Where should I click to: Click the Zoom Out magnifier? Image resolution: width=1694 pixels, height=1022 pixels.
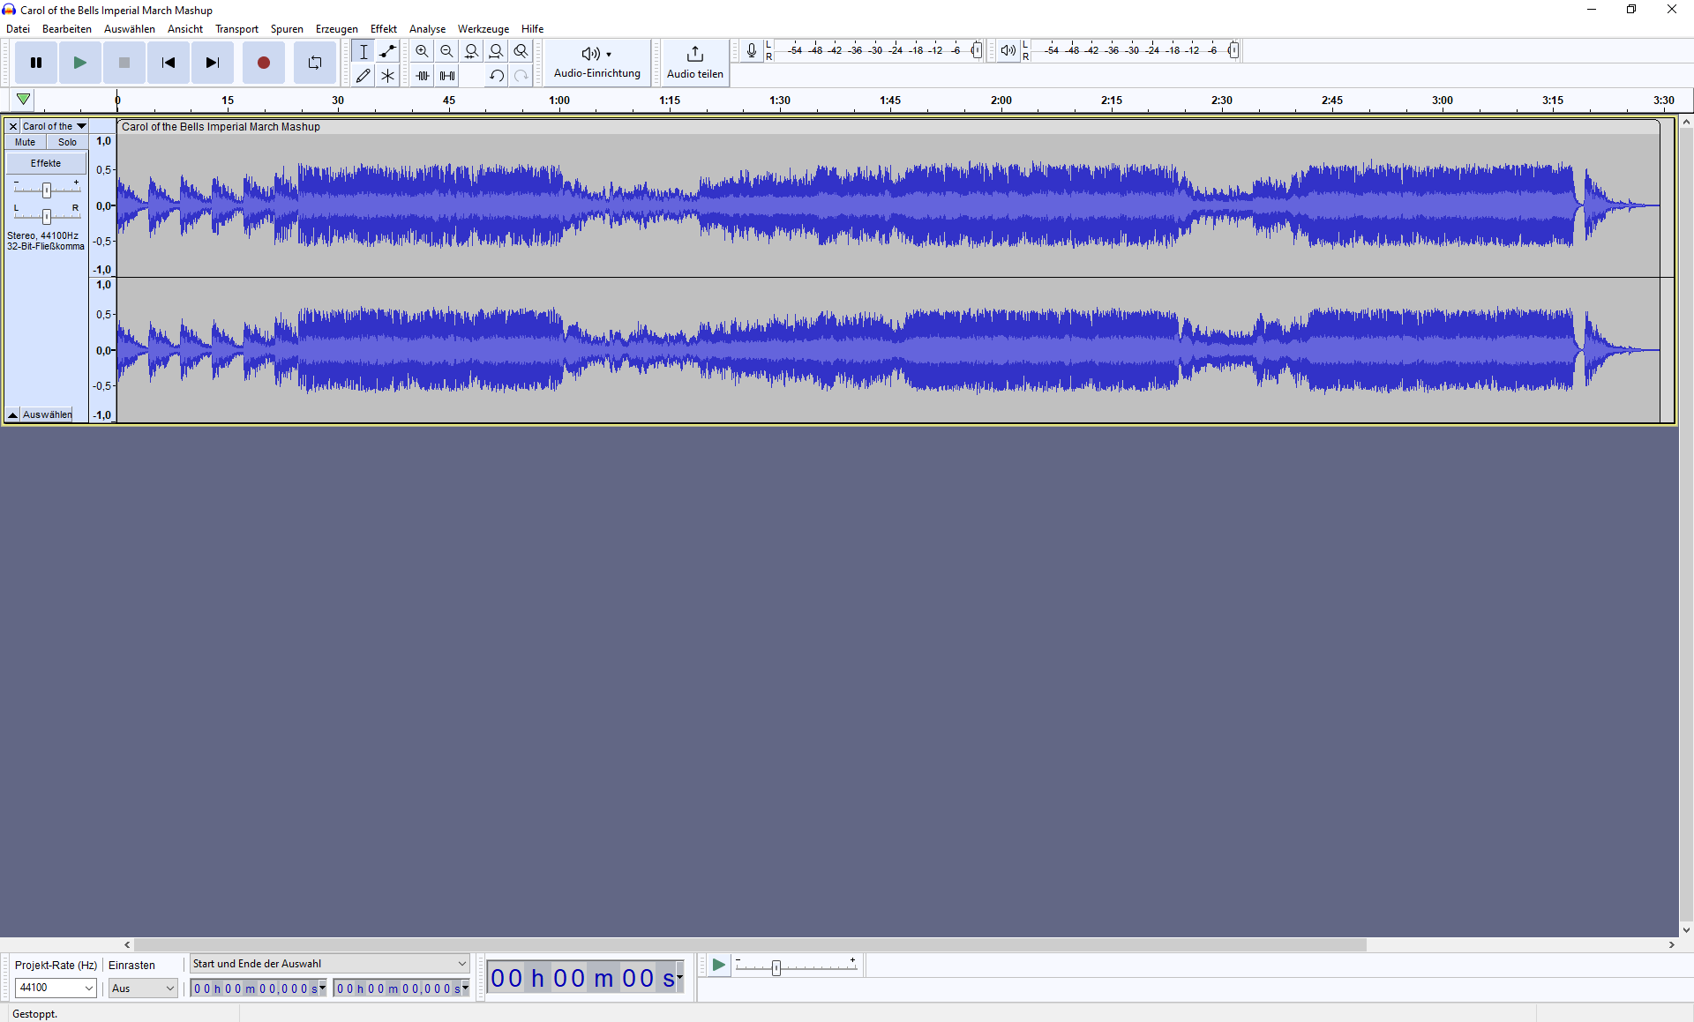coord(447,51)
